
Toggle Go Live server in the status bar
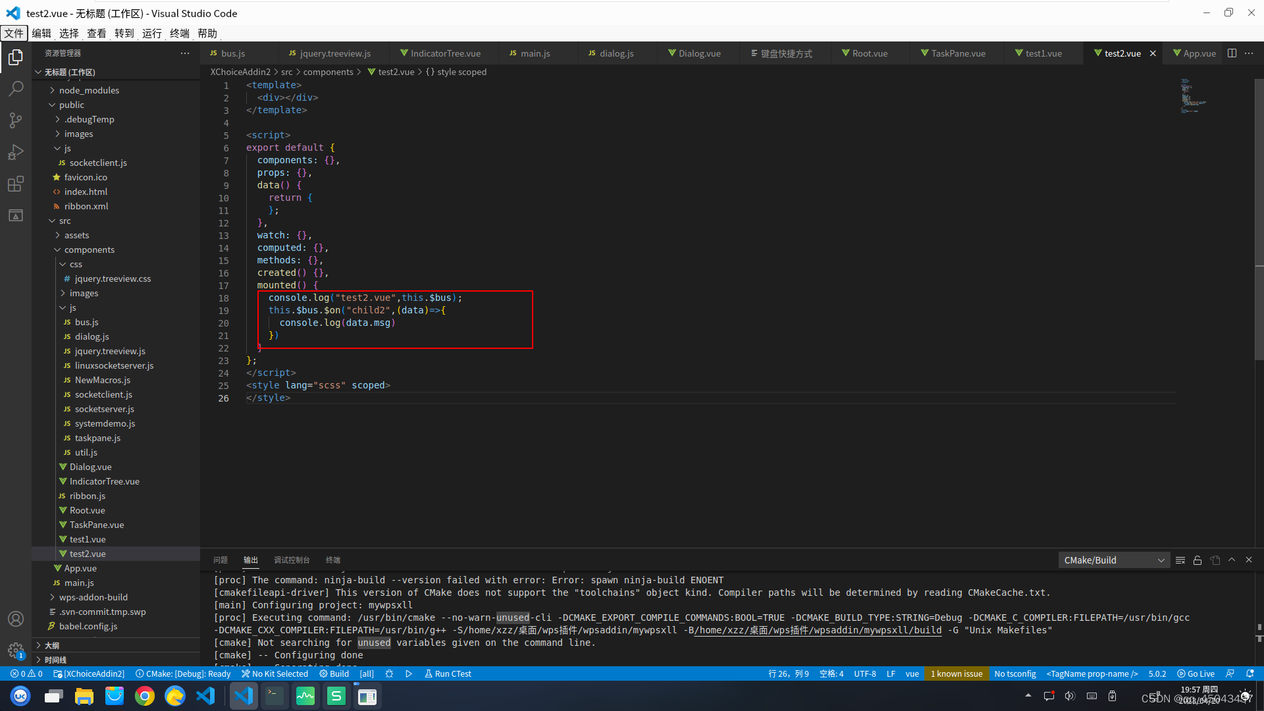click(x=1196, y=673)
